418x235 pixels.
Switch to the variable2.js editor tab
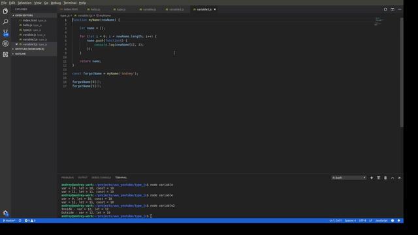pos(176,9)
